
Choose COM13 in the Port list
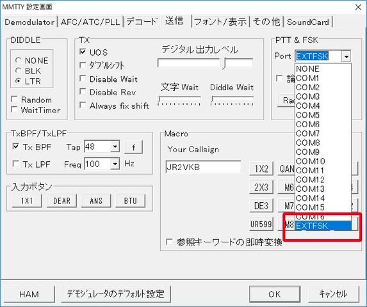323,189
